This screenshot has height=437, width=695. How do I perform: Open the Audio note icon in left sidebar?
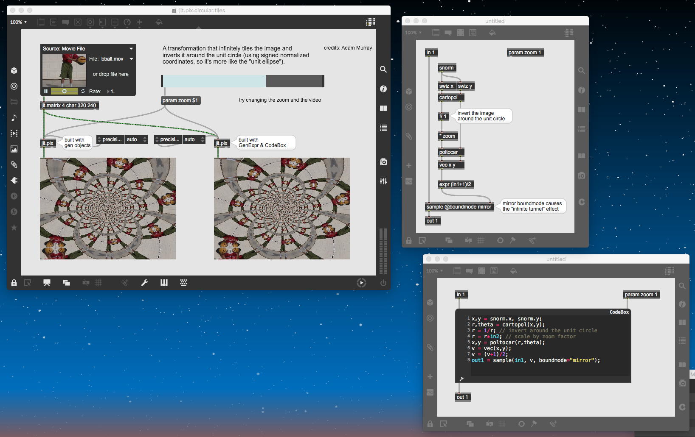(14, 118)
